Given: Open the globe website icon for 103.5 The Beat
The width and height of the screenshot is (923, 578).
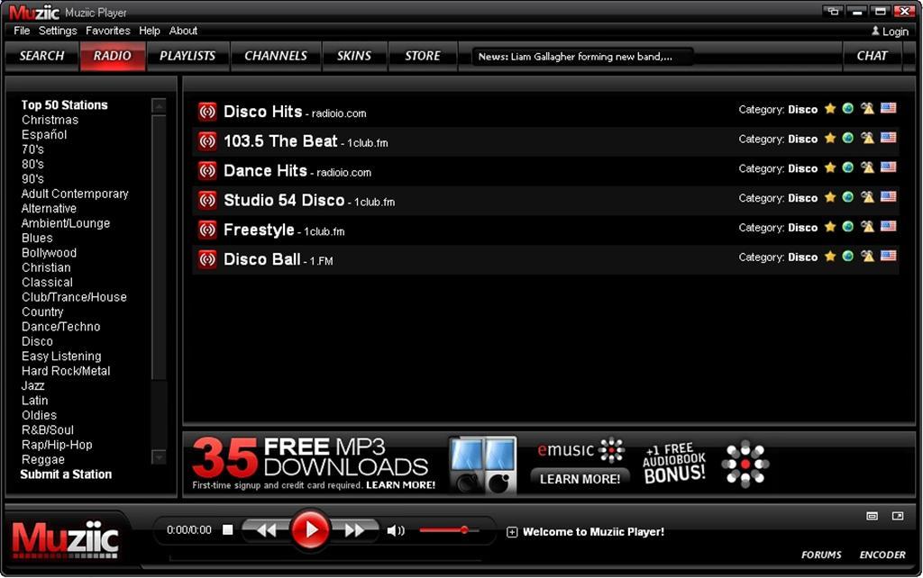Looking at the screenshot, I should (x=848, y=139).
